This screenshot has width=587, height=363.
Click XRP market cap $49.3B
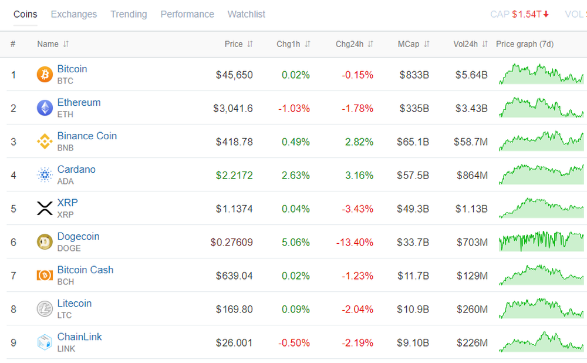coord(413,209)
